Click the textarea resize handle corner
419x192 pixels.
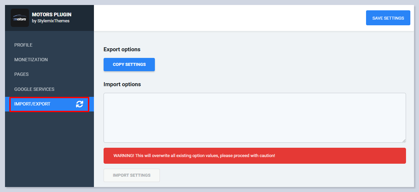coord(404,141)
